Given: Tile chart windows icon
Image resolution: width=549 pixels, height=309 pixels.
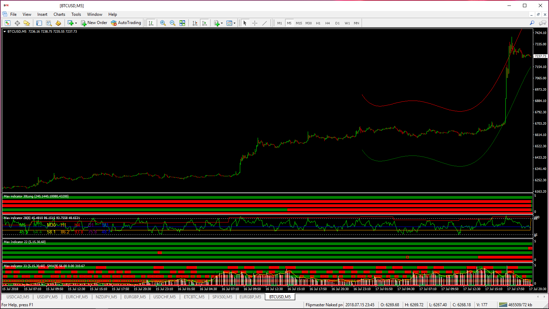Looking at the screenshot, I should (182, 23).
